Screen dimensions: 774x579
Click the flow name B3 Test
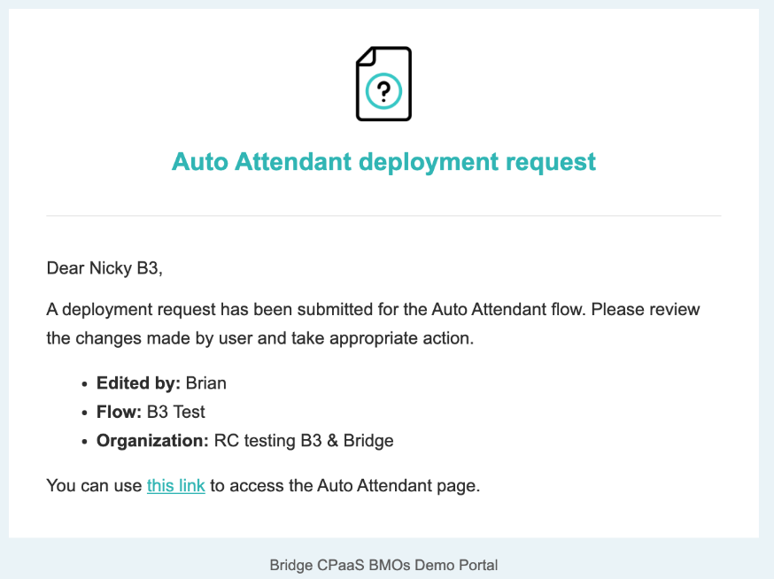point(175,412)
